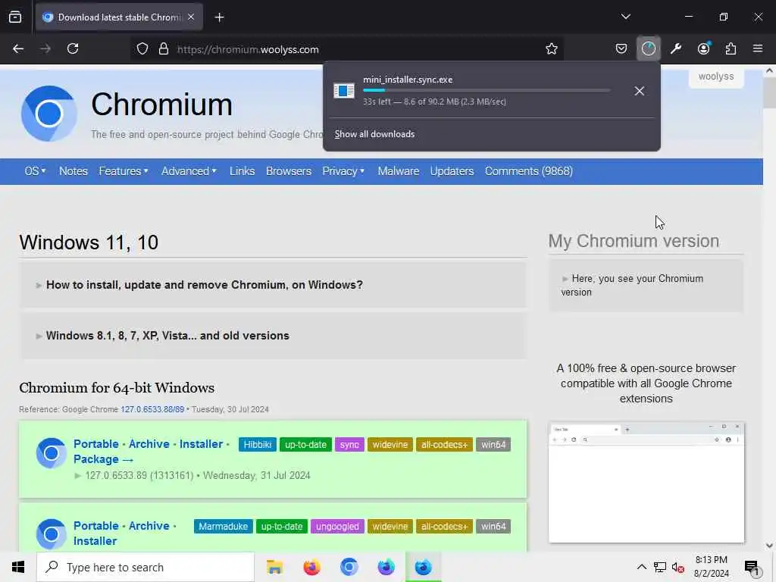The height and width of the screenshot is (582, 776).
Task: Open File Explorer from the taskbar
Action: [274, 567]
